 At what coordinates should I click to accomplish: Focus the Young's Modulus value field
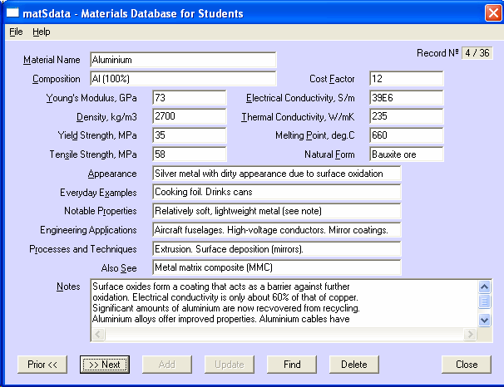tap(189, 98)
